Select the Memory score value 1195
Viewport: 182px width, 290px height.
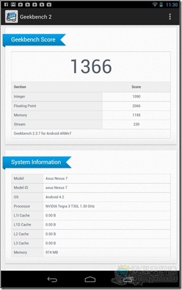[x=136, y=115]
